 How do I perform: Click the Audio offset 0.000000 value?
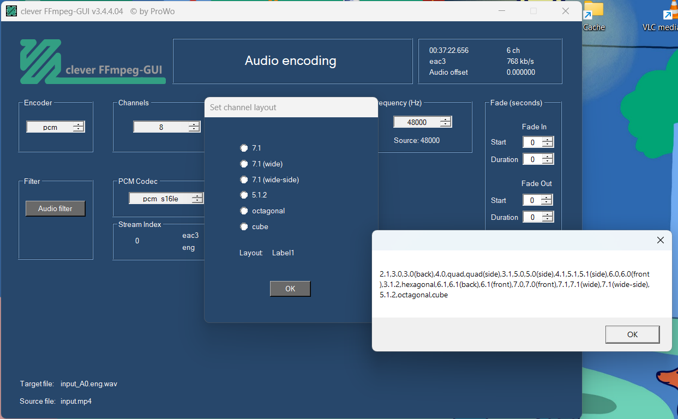521,72
